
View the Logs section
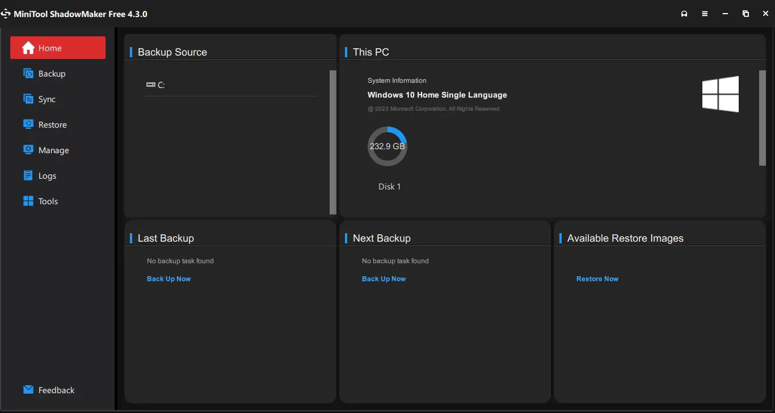click(47, 175)
